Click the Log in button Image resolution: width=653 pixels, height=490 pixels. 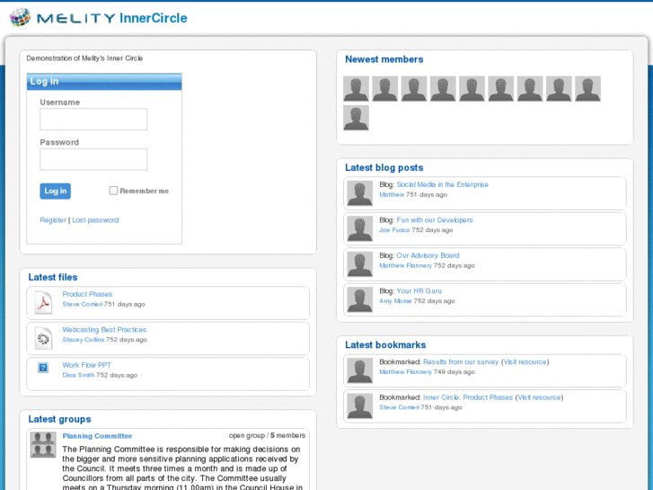(x=56, y=191)
